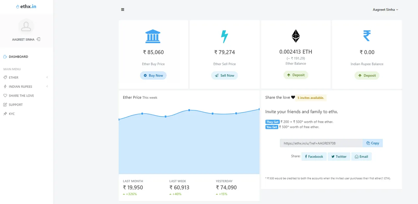Click the referral URL input field
Screen dimensions: 418x204
(x=321, y=143)
